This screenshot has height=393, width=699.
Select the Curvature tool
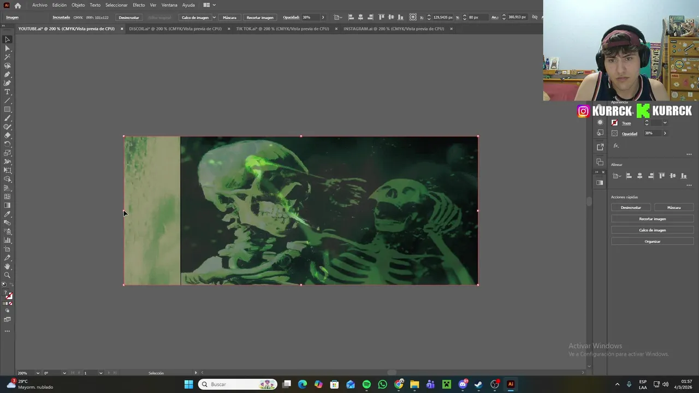click(x=7, y=83)
